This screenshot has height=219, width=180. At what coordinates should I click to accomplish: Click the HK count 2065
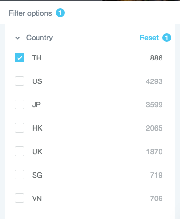[154, 128]
